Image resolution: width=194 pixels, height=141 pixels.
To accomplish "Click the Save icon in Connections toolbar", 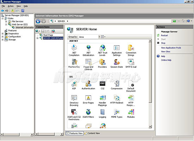I will 43,31.
